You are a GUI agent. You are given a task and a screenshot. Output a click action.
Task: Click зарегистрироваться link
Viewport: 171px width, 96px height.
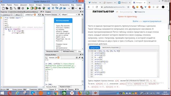click(152, 21)
